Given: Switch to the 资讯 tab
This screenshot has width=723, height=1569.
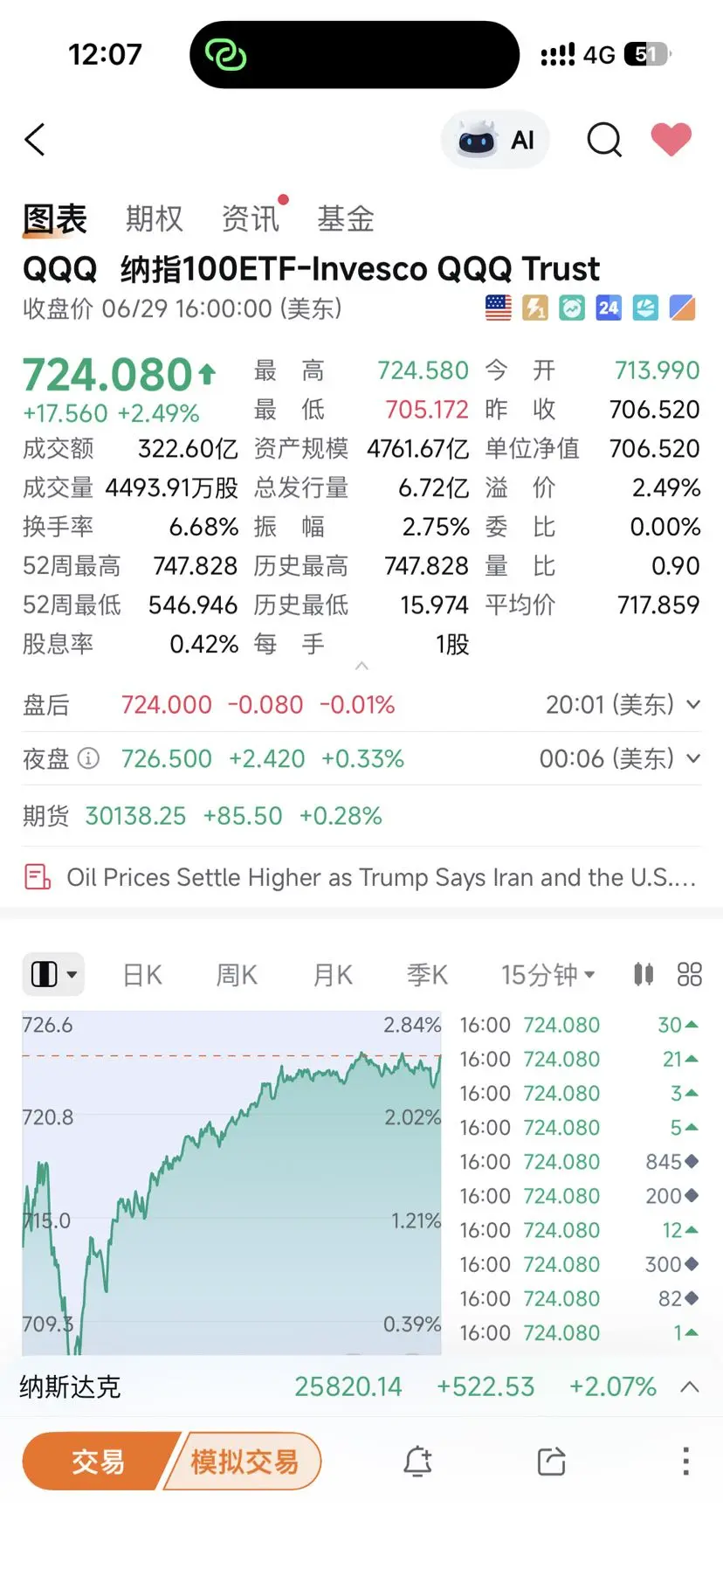Looking at the screenshot, I should point(251,218).
